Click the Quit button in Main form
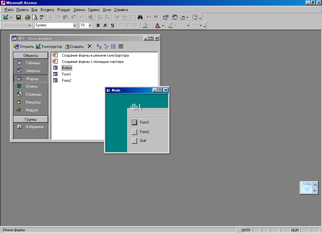 click(x=134, y=141)
